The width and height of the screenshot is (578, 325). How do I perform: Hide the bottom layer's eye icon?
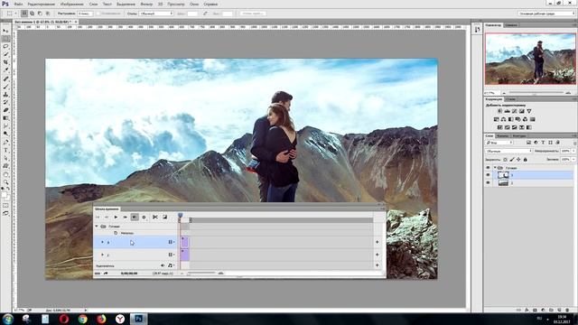pyautogui.click(x=488, y=182)
